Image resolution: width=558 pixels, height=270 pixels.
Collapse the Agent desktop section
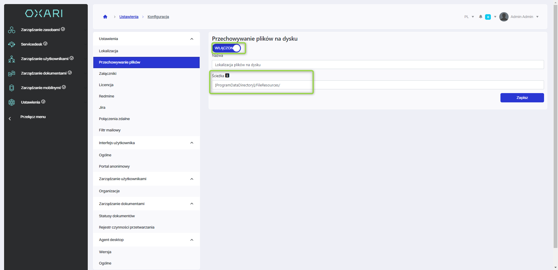pyautogui.click(x=192, y=240)
